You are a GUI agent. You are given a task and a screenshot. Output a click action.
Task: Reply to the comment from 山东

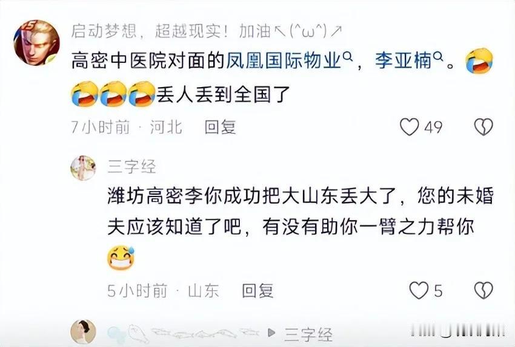[257, 290]
